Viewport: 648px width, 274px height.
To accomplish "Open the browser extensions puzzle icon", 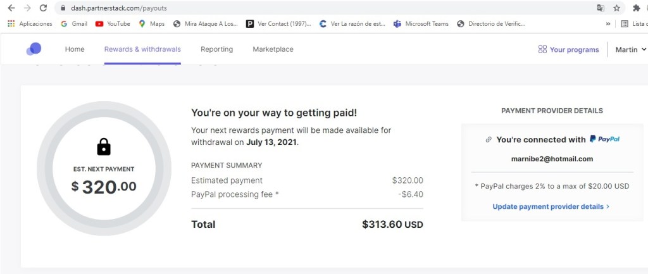I will click(636, 8).
